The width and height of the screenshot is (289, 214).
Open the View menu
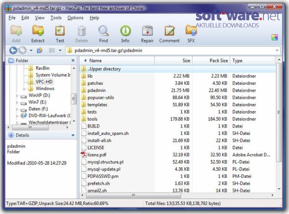(x=39, y=18)
